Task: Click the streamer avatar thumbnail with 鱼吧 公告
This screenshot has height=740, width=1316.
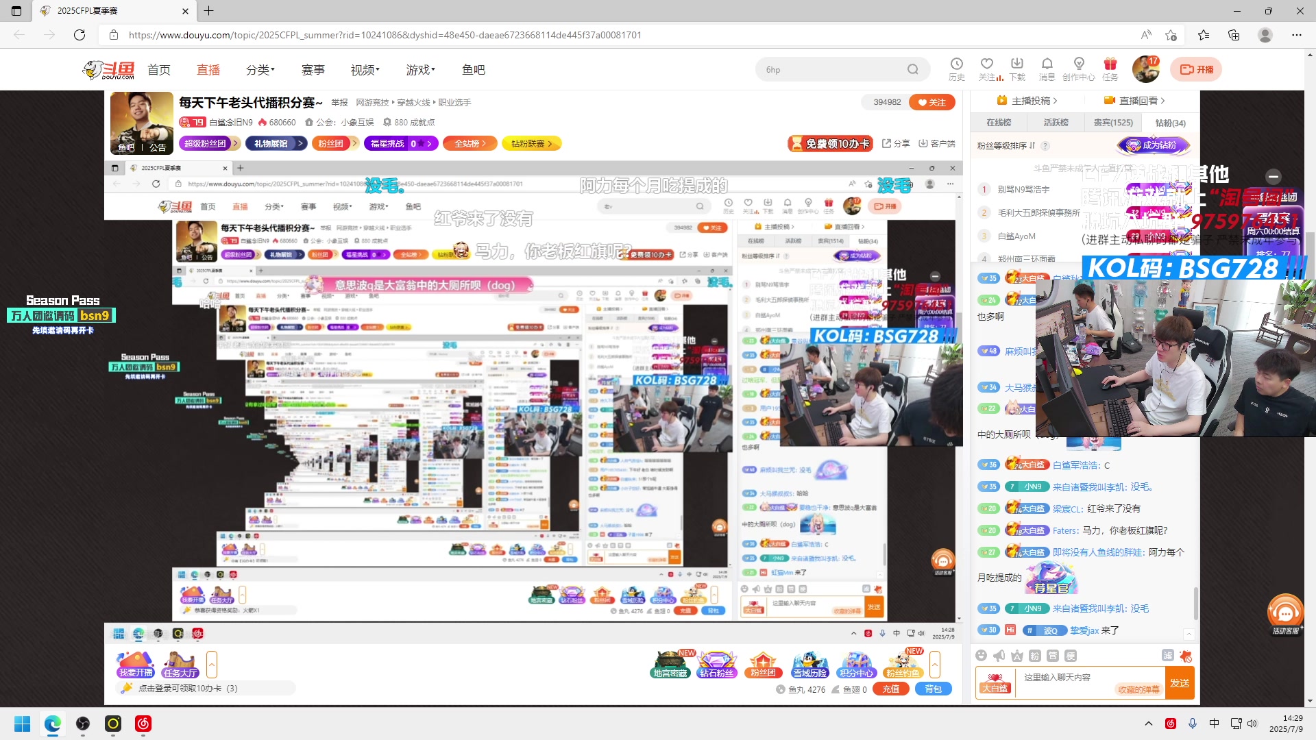Action: (142, 123)
